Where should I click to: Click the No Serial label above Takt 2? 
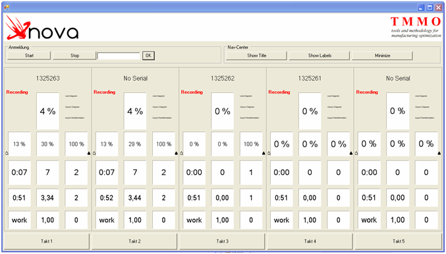coord(136,79)
